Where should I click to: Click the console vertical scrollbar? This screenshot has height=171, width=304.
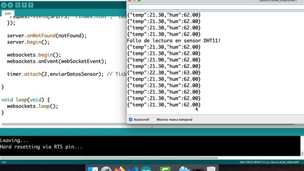[302, 153]
